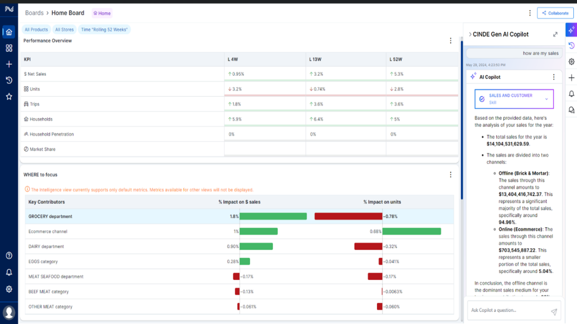The width and height of the screenshot is (577, 324).
Task: Click the plus icon in left sidebar
Action: coord(9,64)
